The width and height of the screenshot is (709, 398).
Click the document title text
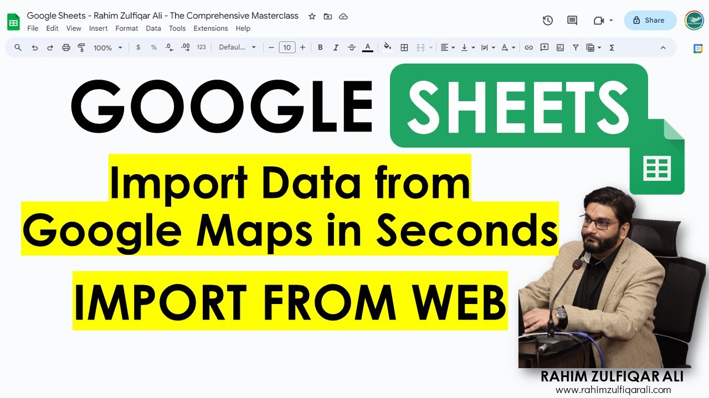(163, 15)
